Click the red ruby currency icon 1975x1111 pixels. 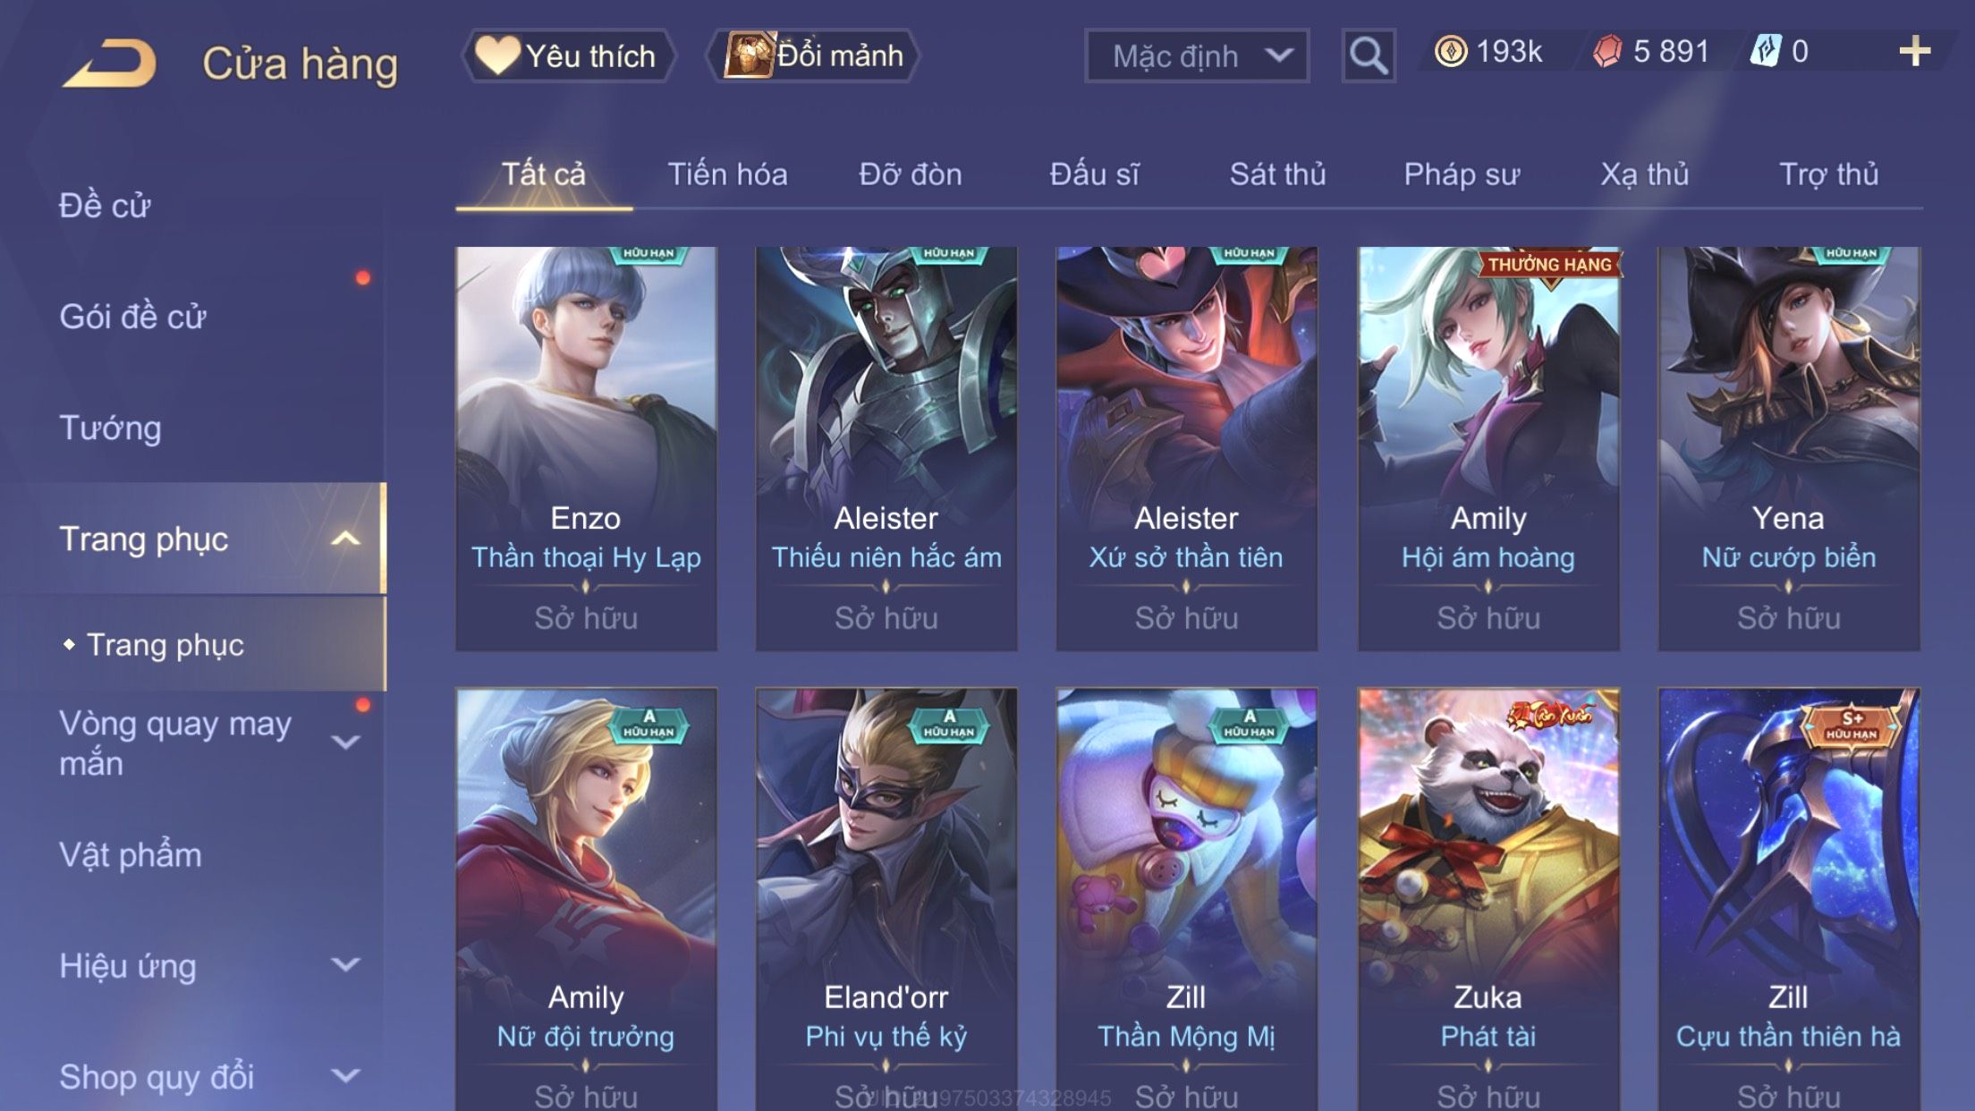pos(1607,51)
